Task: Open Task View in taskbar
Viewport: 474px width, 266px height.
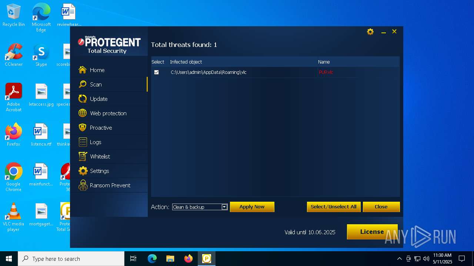Action: pyautogui.click(x=133, y=259)
